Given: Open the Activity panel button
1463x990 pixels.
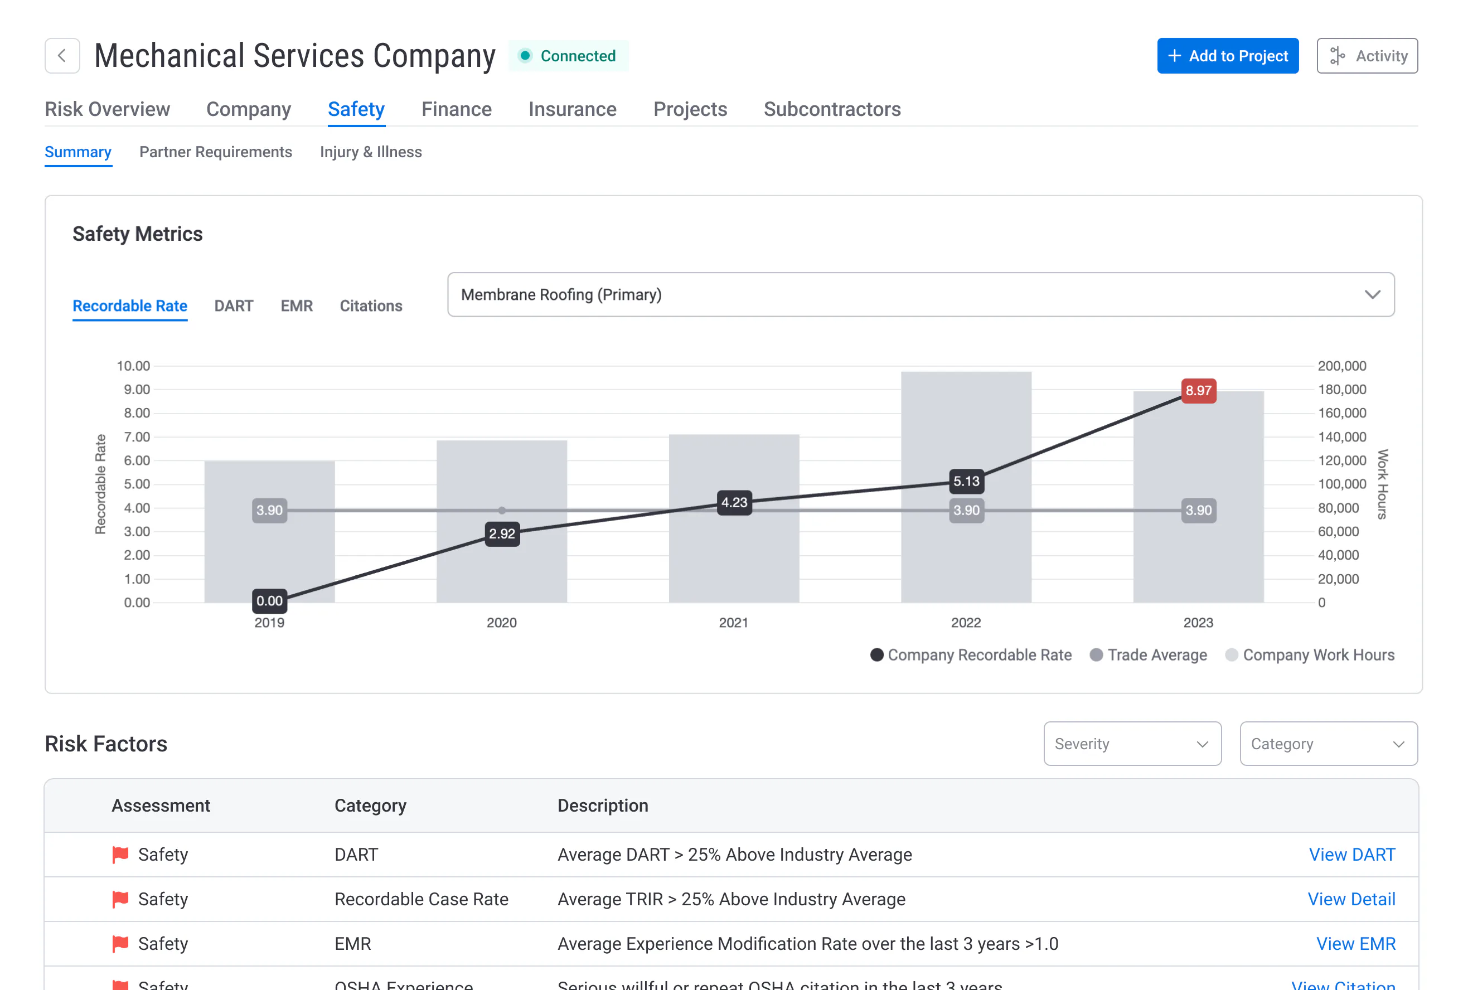Looking at the screenshot, I should pyautogui.click(x=1367, y=56).
